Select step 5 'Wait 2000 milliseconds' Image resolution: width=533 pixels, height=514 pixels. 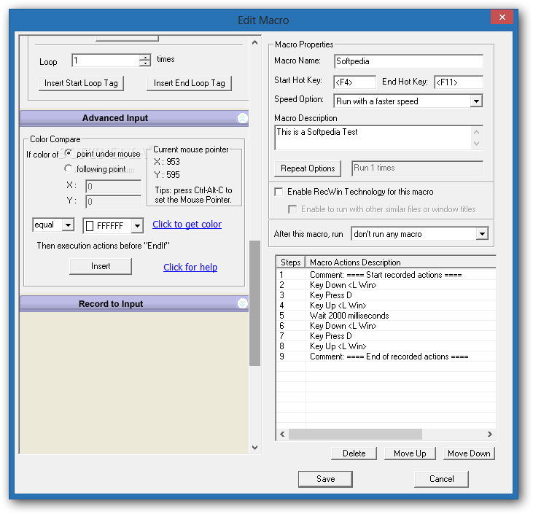click(x=386, y=316)
